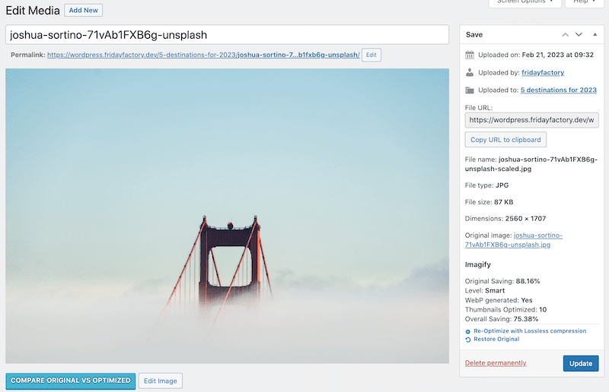The image size is (609, 392).
Task: Select the Overall Saving value '75.38%'
Action: point(525,319)
